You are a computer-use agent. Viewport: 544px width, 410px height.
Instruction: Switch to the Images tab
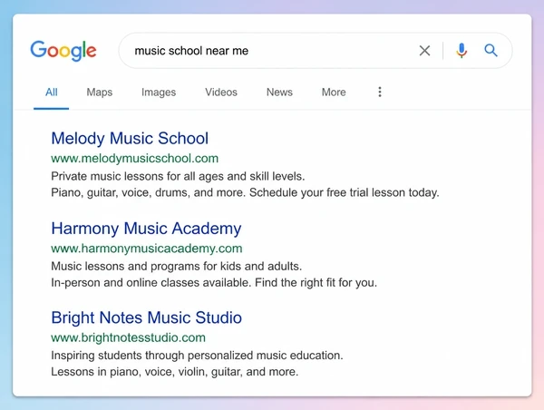pyautogui.click(x=159, y=93)
